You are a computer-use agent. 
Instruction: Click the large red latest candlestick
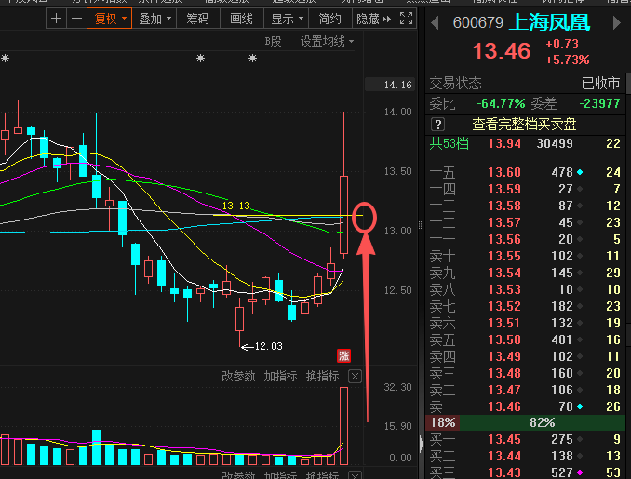click(x=343, y=214)
